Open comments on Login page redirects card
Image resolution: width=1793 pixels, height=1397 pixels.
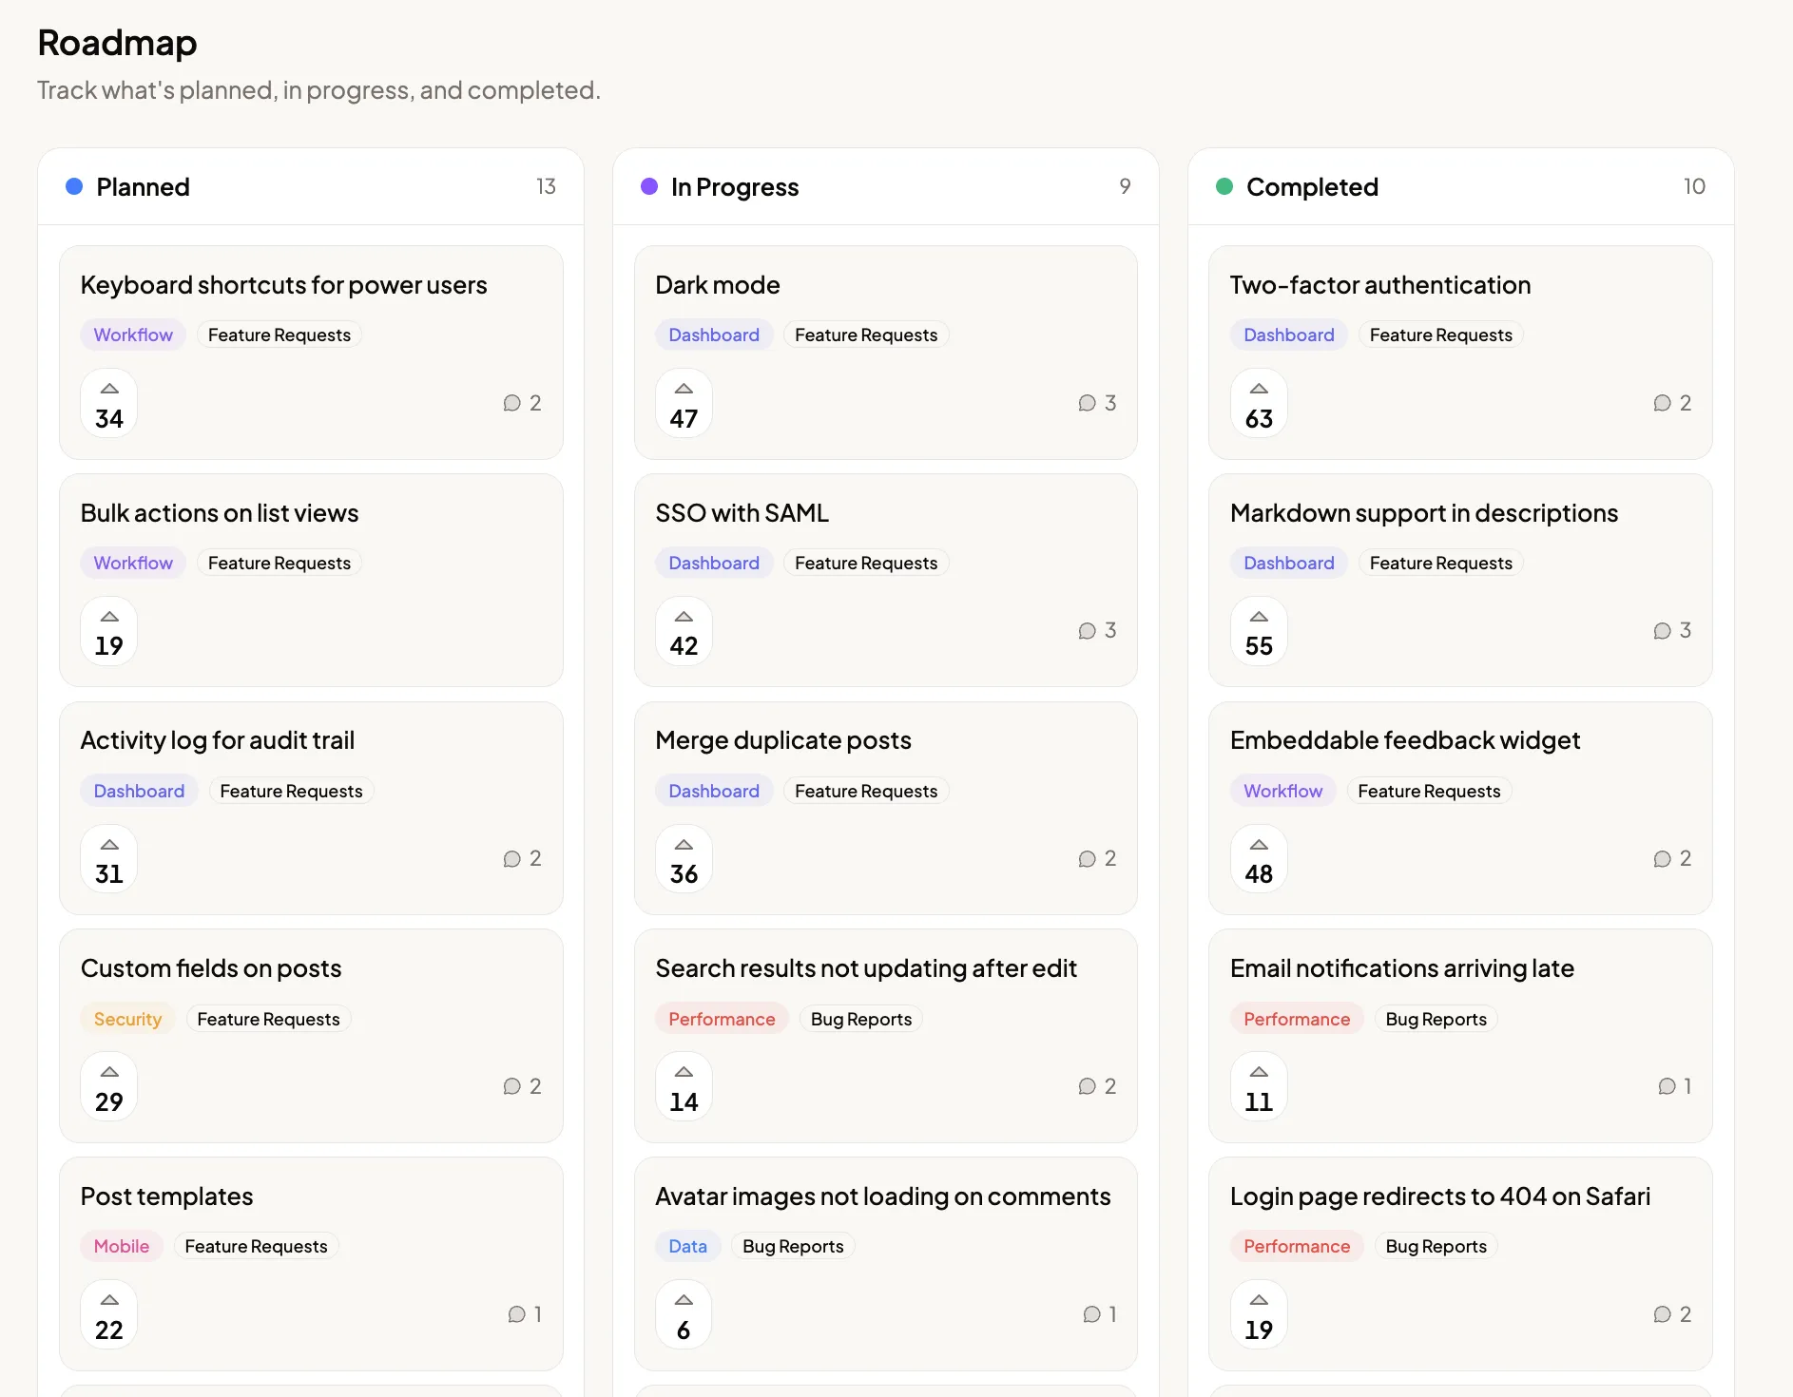pos(1672,1314)
